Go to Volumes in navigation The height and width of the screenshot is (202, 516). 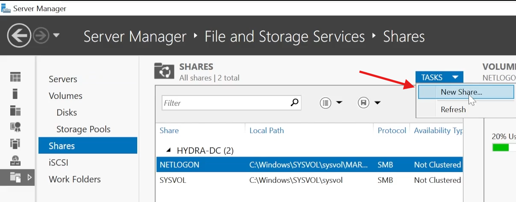click(x=65, y=96)
